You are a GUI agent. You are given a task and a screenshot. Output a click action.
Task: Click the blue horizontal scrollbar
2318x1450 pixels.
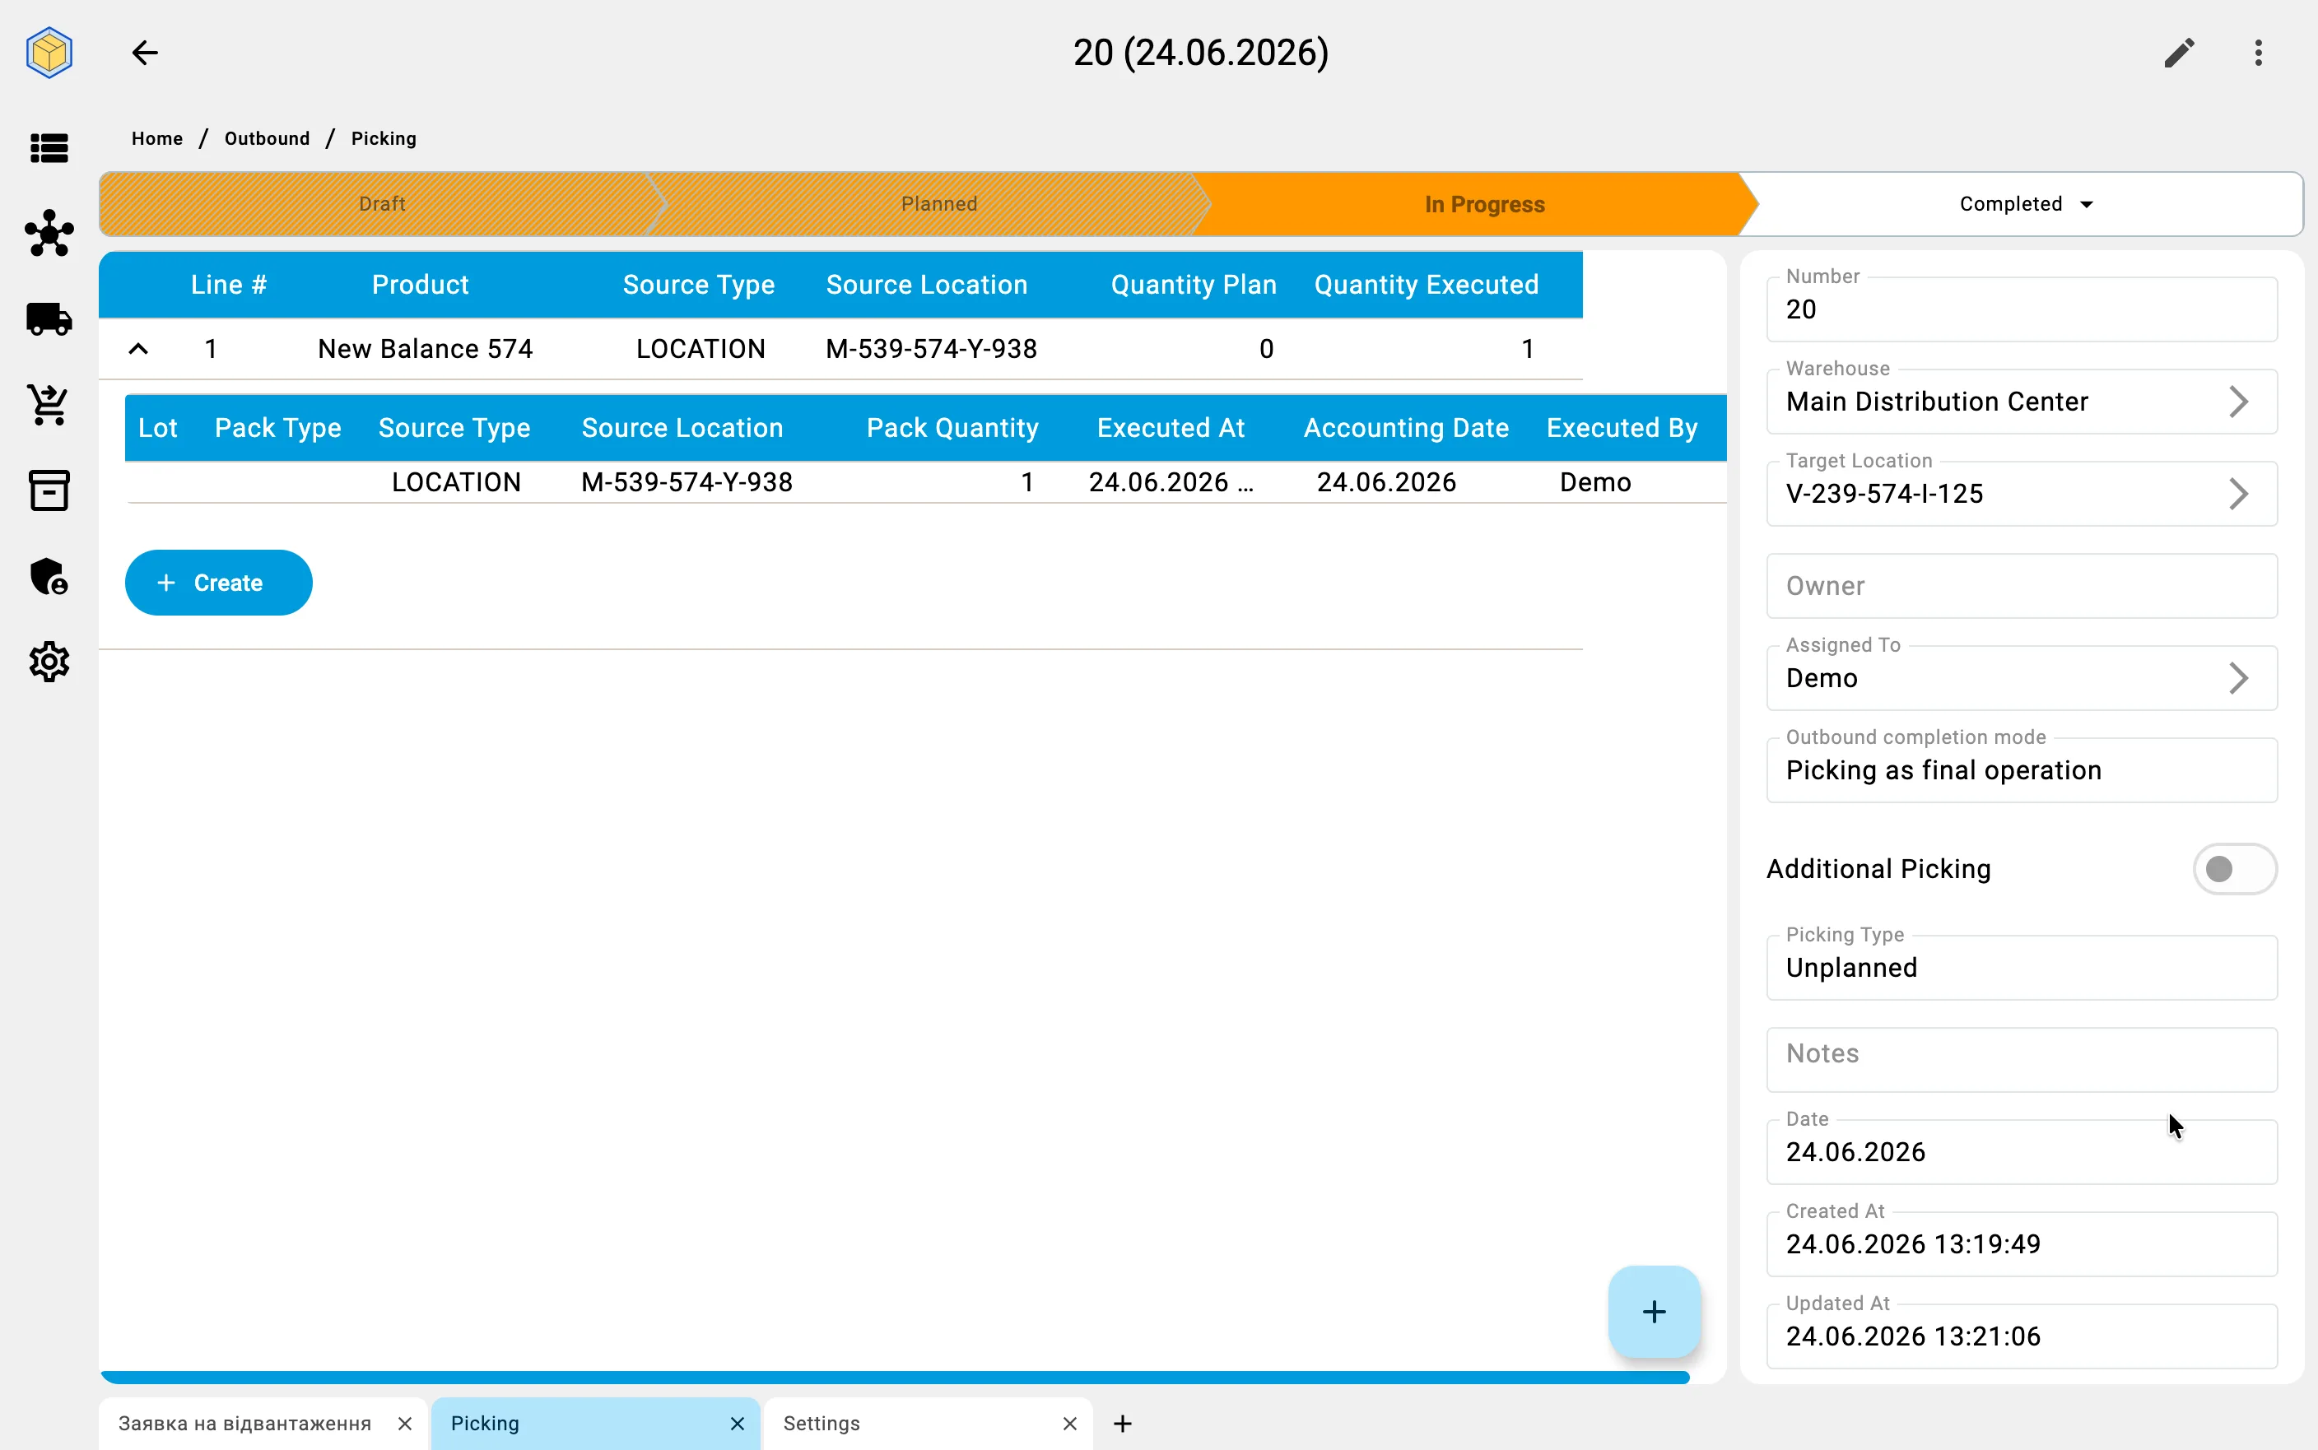coord(894,1377)
